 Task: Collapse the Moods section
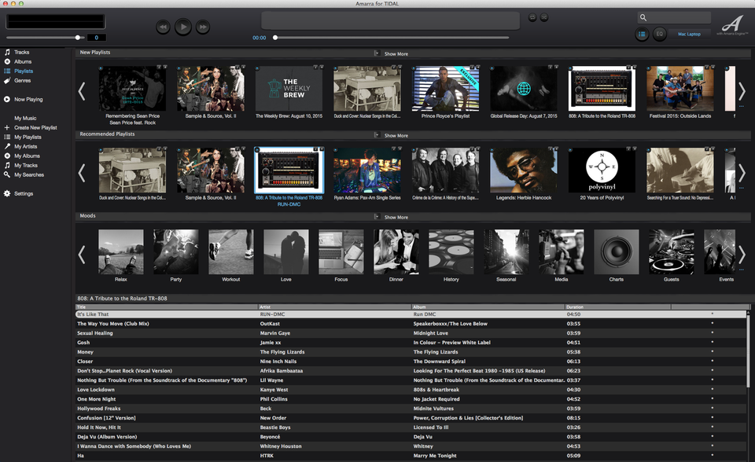click(376, 217)
